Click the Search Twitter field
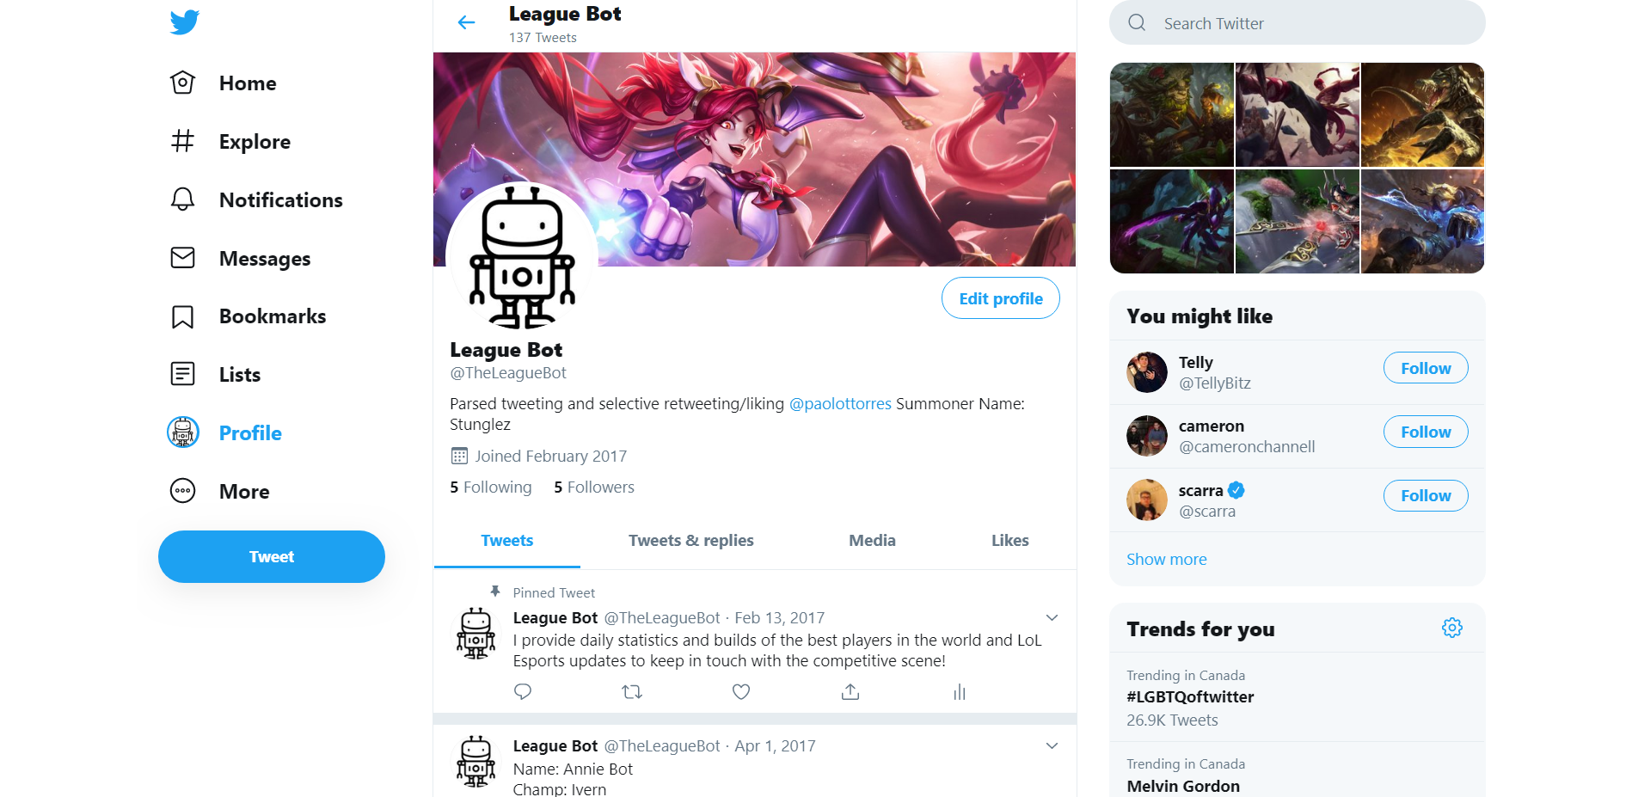Image resolution: width=1626 pixels, height=797 pixels. tap(1298, 23)
